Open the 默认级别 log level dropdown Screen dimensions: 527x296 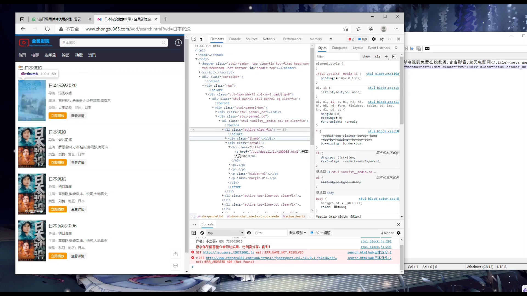[x=298, y=233]
